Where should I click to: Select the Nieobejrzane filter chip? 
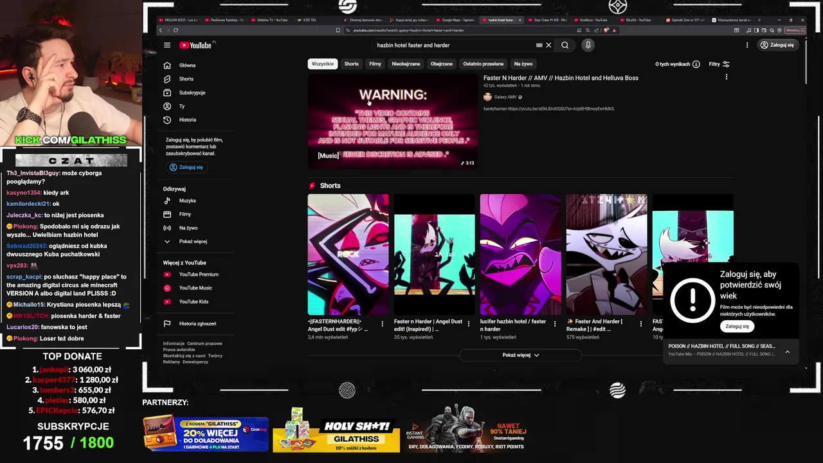[x=406, y=64]
